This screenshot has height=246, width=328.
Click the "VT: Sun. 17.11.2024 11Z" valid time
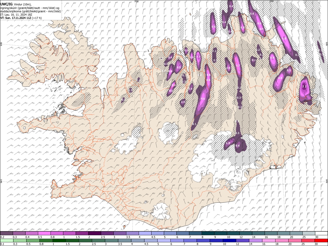click(x=16, y=18)
